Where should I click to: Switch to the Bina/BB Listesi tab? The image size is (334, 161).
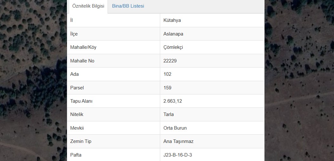(x=128, y=6)
